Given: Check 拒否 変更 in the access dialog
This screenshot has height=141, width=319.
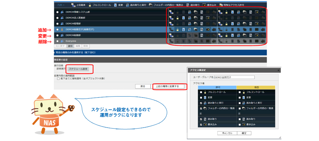Looking at the screenshot, I should pos(240,98).
